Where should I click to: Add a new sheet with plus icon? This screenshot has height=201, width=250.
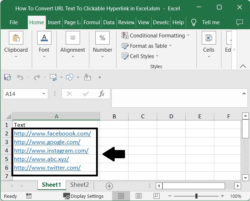[x=109, y=186]
